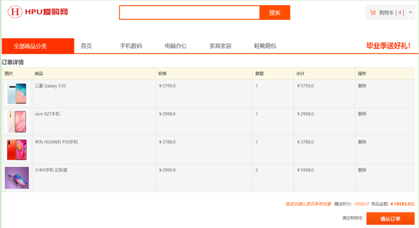The width and height of the screenshot is (419, 228).
Task: Click the 价格 column header
Action: coord(162,74)
